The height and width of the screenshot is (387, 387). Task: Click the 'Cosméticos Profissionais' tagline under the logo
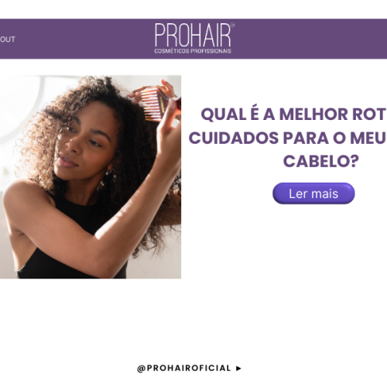(193, 51)
